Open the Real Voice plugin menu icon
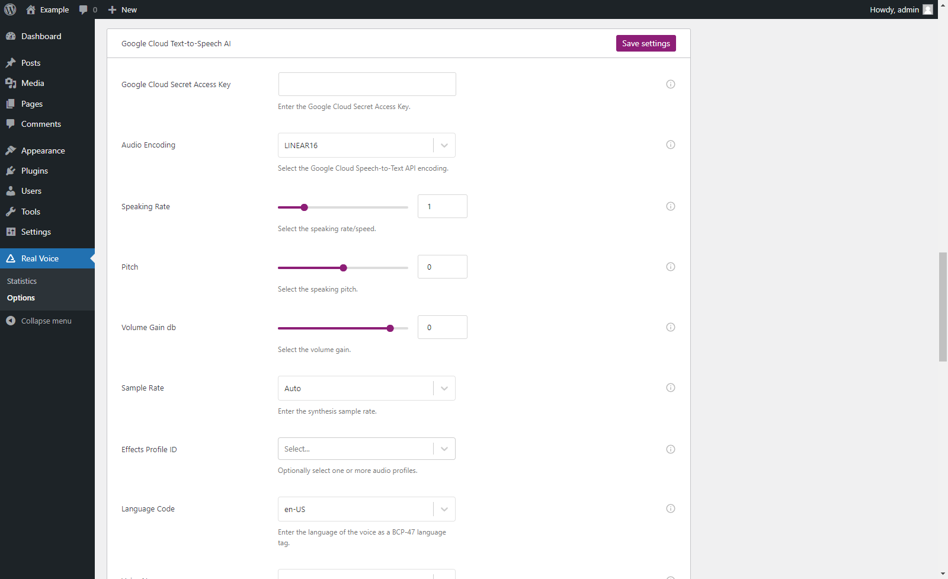Screen dimensions: 948x579 click(11, 258)
